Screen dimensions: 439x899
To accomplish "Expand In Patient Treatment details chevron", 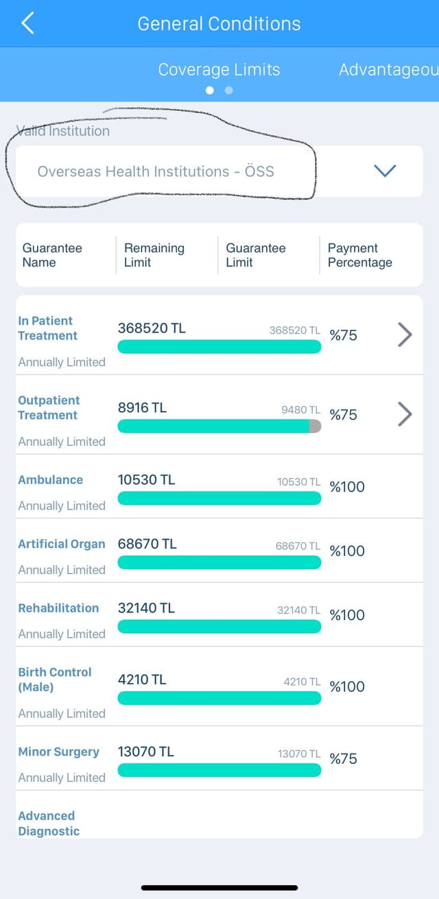I will [405, 335].
